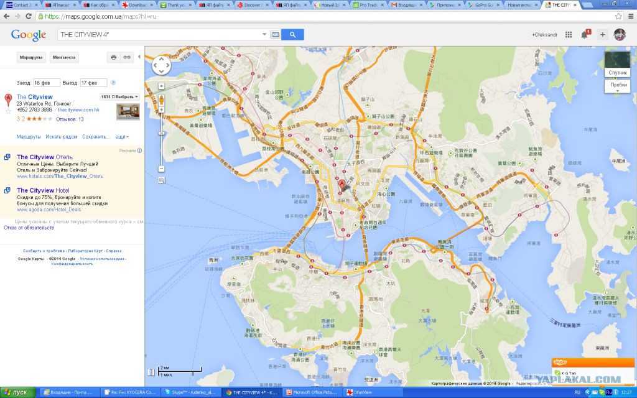Open the check-in date help icon
The height and width of the screenshot is (398, 637).
coord(113,83)
